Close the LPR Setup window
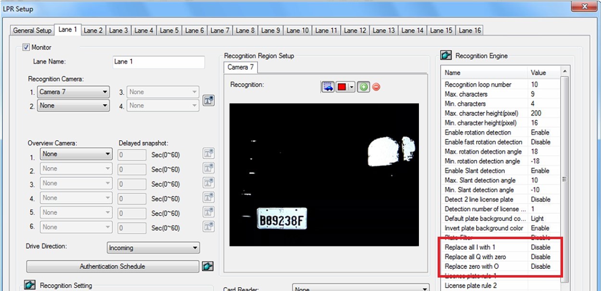Image resolution: width=601 pixels, height=291 pixels. (584, 7)
